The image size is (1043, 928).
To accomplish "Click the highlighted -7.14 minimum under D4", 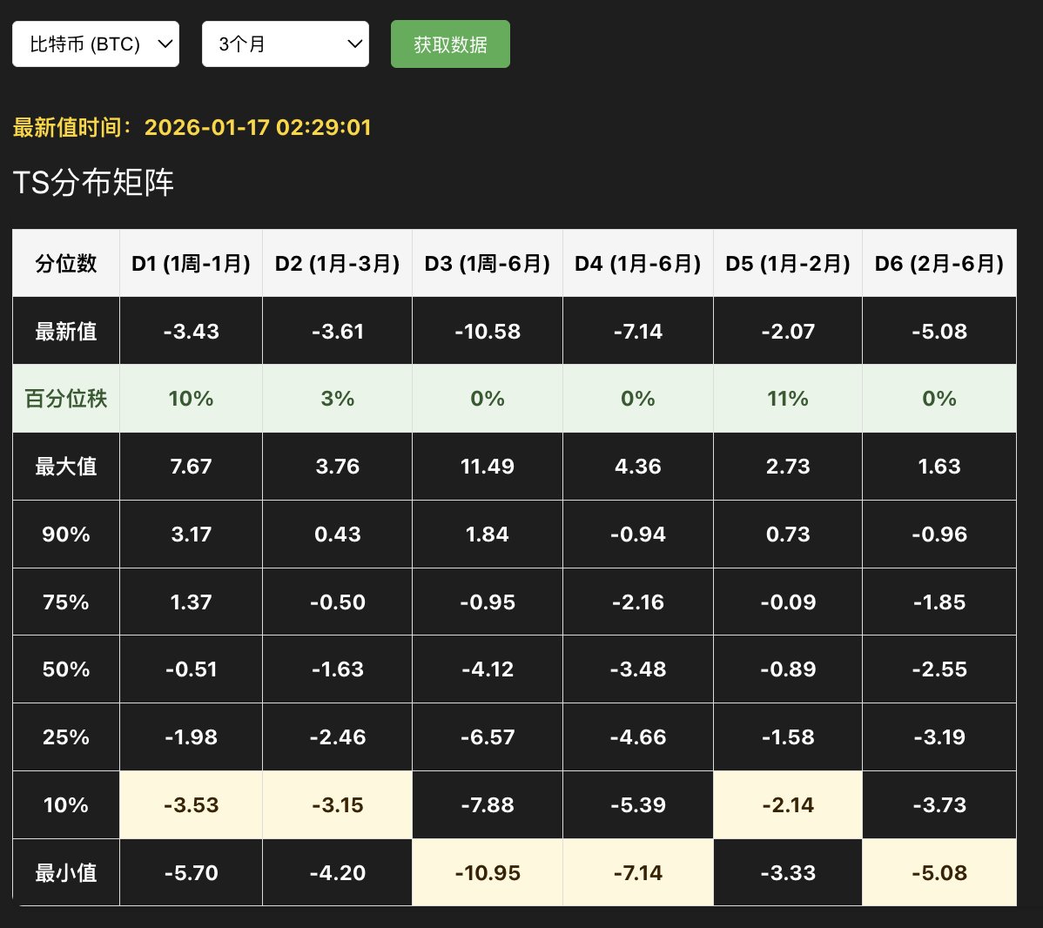I will [x=638, y=871].
